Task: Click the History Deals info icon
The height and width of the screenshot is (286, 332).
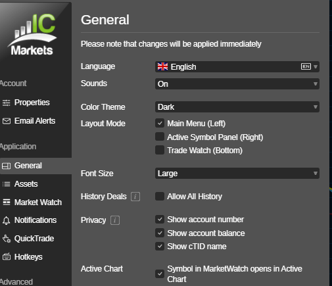Action: pyautogui.click(x=135, y=197)
